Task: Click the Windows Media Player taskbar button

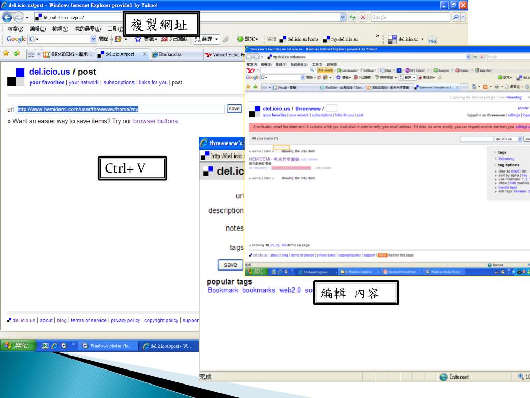Action: click(x=108, y=346)
